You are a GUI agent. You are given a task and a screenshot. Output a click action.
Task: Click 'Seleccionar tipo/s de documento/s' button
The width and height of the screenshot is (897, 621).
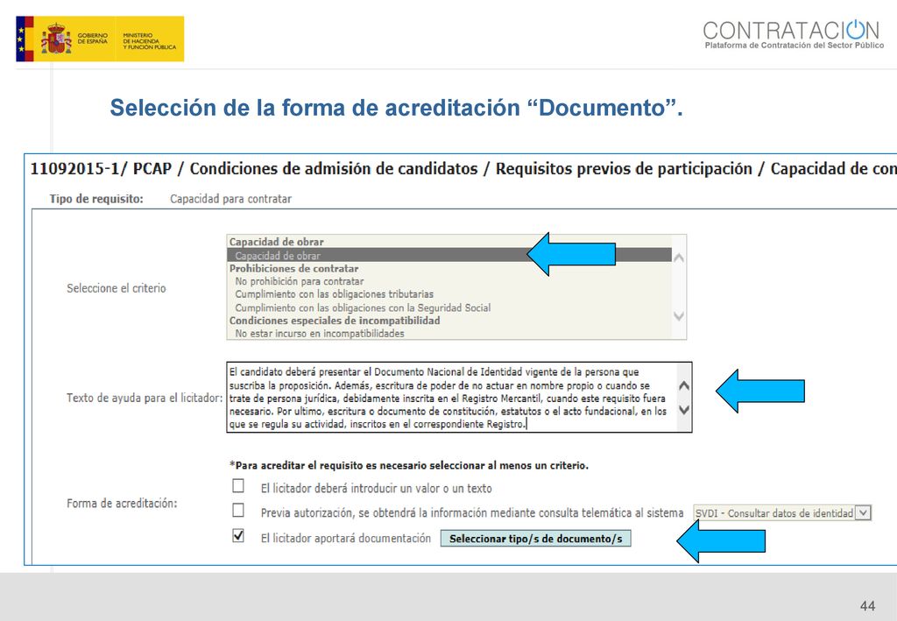click(x=535, y=539)
